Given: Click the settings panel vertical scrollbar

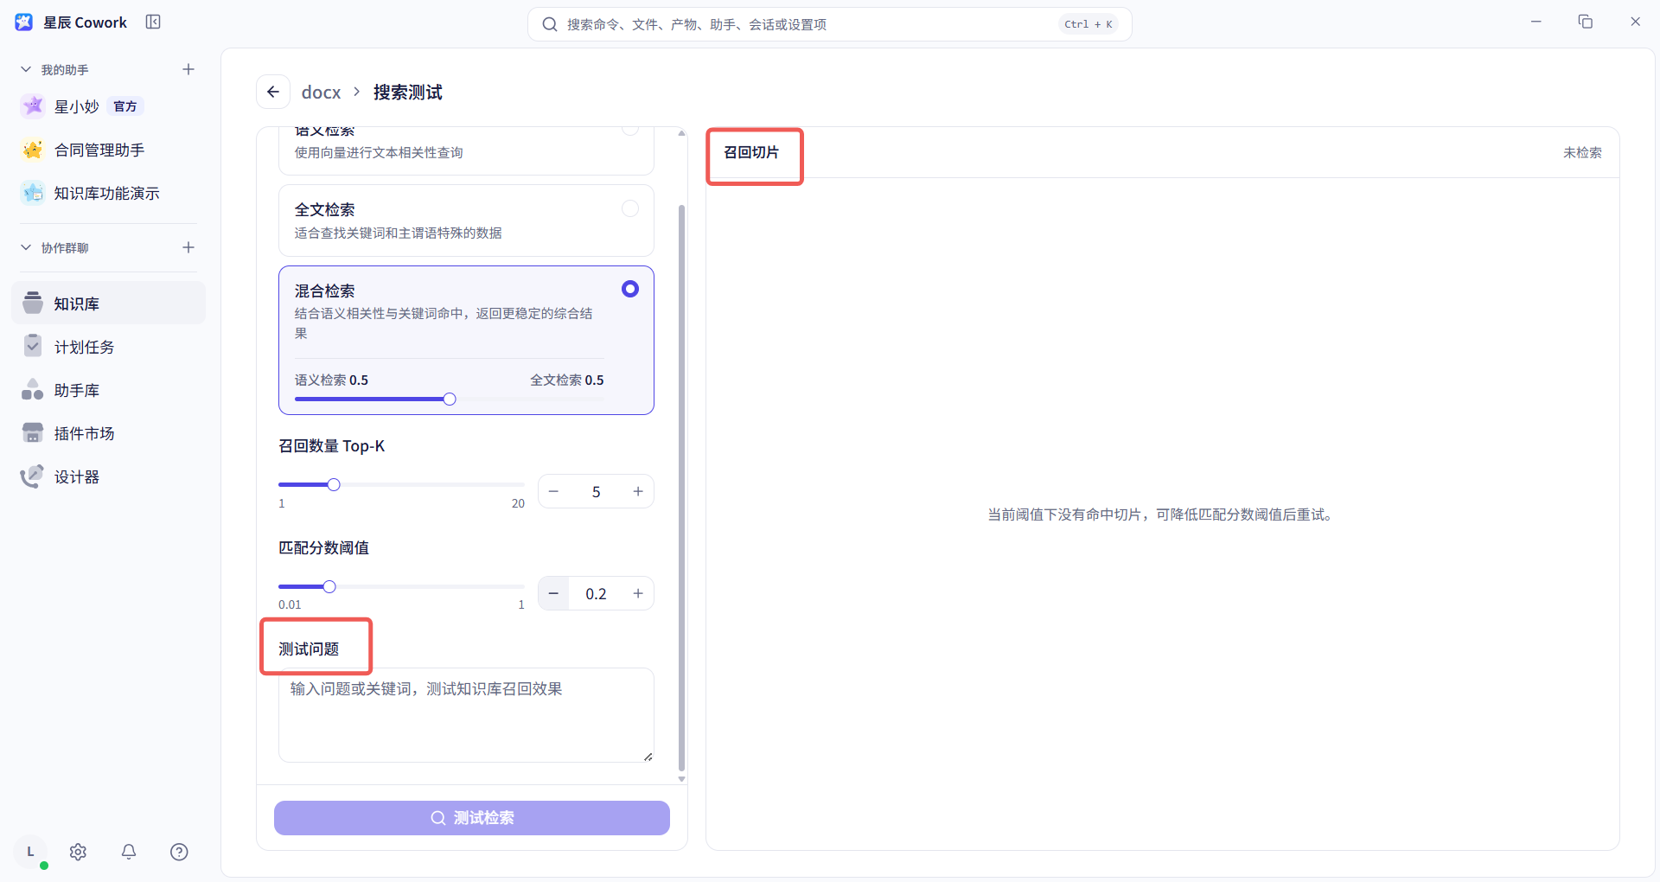Looking at the screenshot, I should point(681,487).
